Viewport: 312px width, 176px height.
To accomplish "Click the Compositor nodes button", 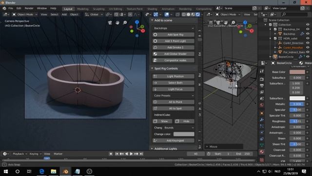I will tap(174, 60).
